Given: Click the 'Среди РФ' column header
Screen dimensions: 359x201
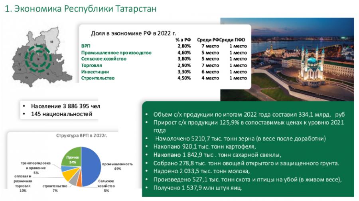Looking at the screenshot, I should tap(208, 40).
